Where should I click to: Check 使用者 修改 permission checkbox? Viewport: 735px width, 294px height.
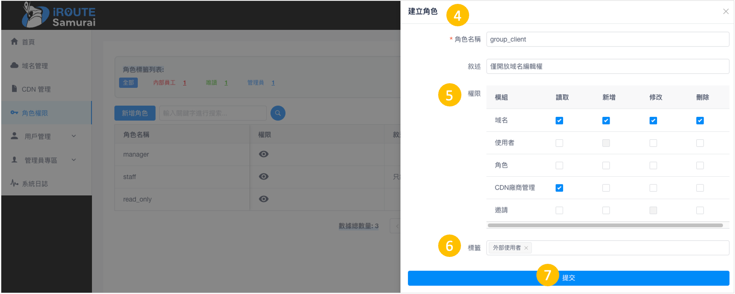coord(653,143)
